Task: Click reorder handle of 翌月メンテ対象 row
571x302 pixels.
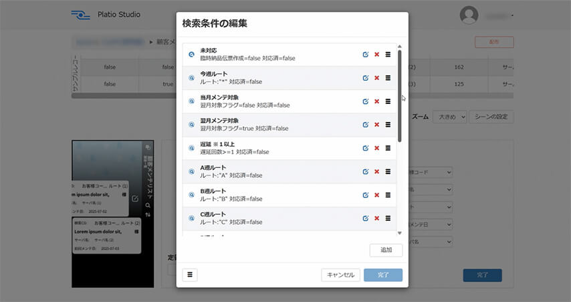Action: click(388, 125)
